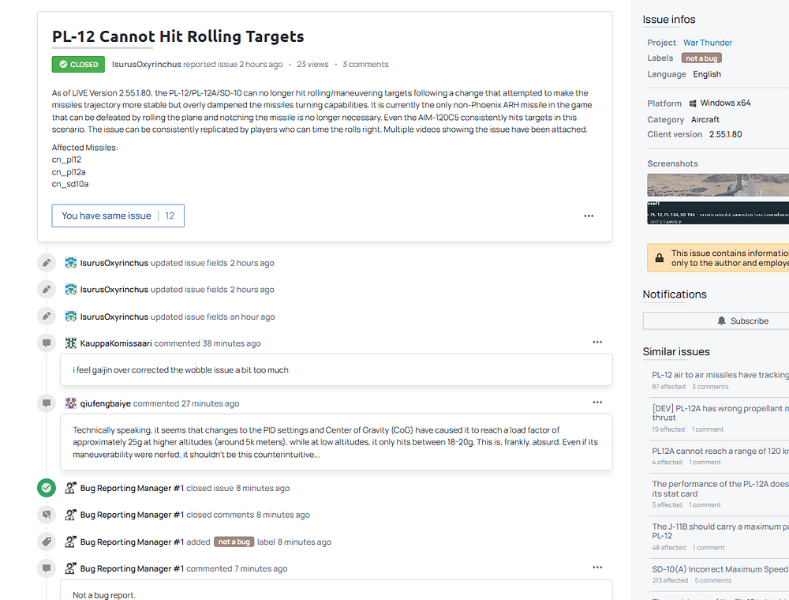Open similar issue PL-12 air to air missiles
The width and height of the screenshot is (789, 600).
pyautogui.click(x=720, y=375)
